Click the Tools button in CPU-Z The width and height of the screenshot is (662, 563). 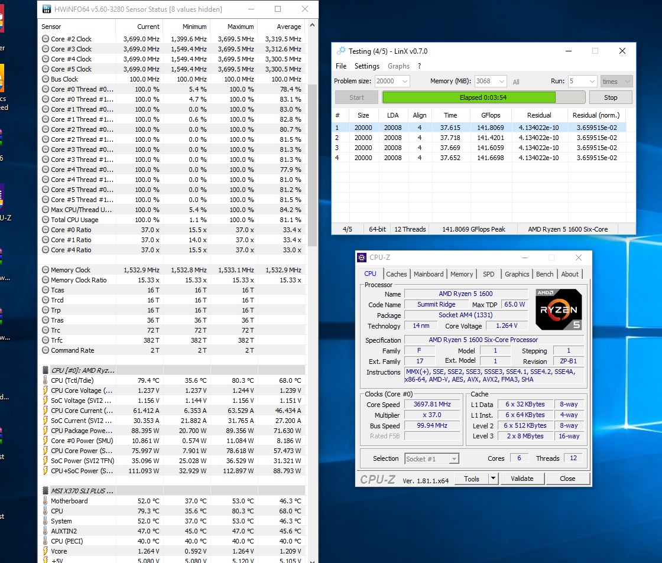(x=472, y=478)
